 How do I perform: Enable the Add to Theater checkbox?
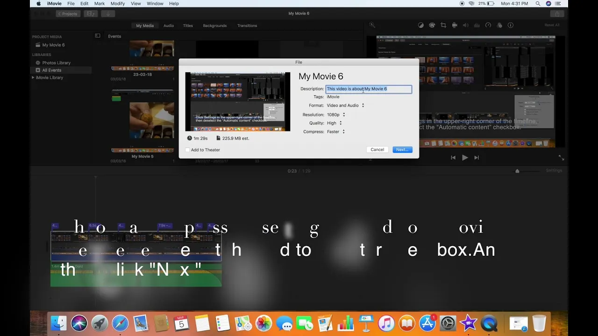tap(188, 150)
